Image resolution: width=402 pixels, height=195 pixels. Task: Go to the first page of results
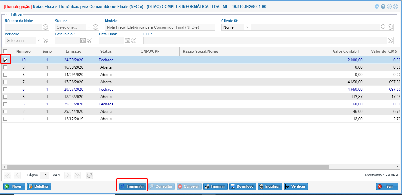8,175
